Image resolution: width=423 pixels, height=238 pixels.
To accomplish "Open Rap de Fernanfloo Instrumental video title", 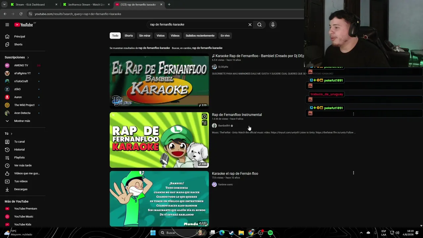I will 237,115.
